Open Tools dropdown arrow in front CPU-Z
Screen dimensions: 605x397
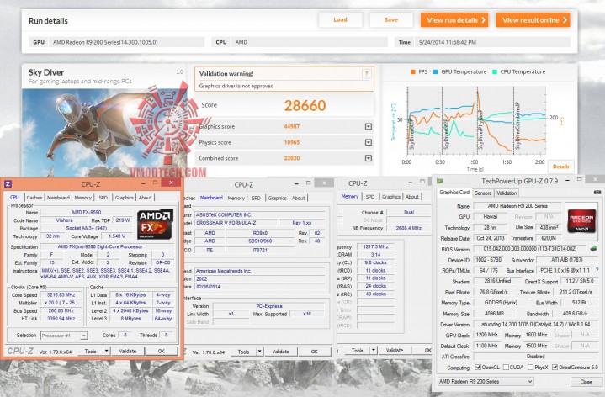click(107, 351)
